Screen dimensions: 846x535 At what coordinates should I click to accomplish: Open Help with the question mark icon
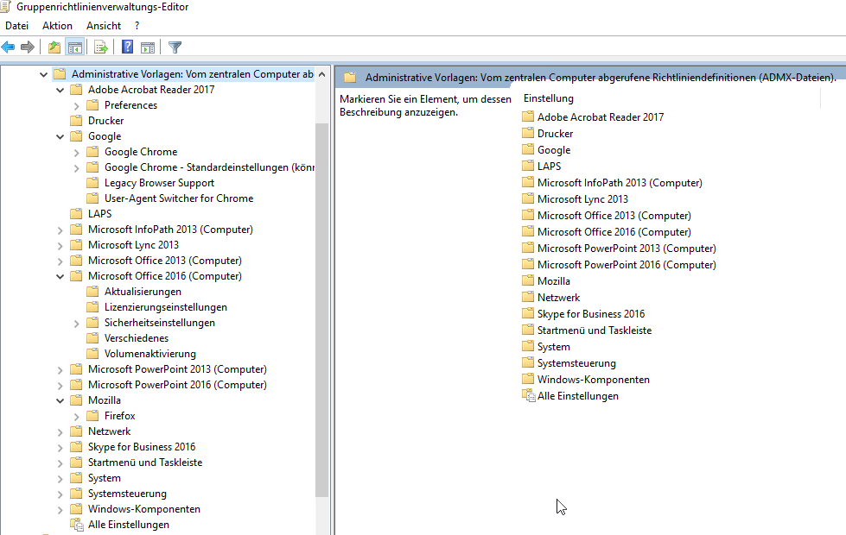pyautogui.click(x=127, y=47)
